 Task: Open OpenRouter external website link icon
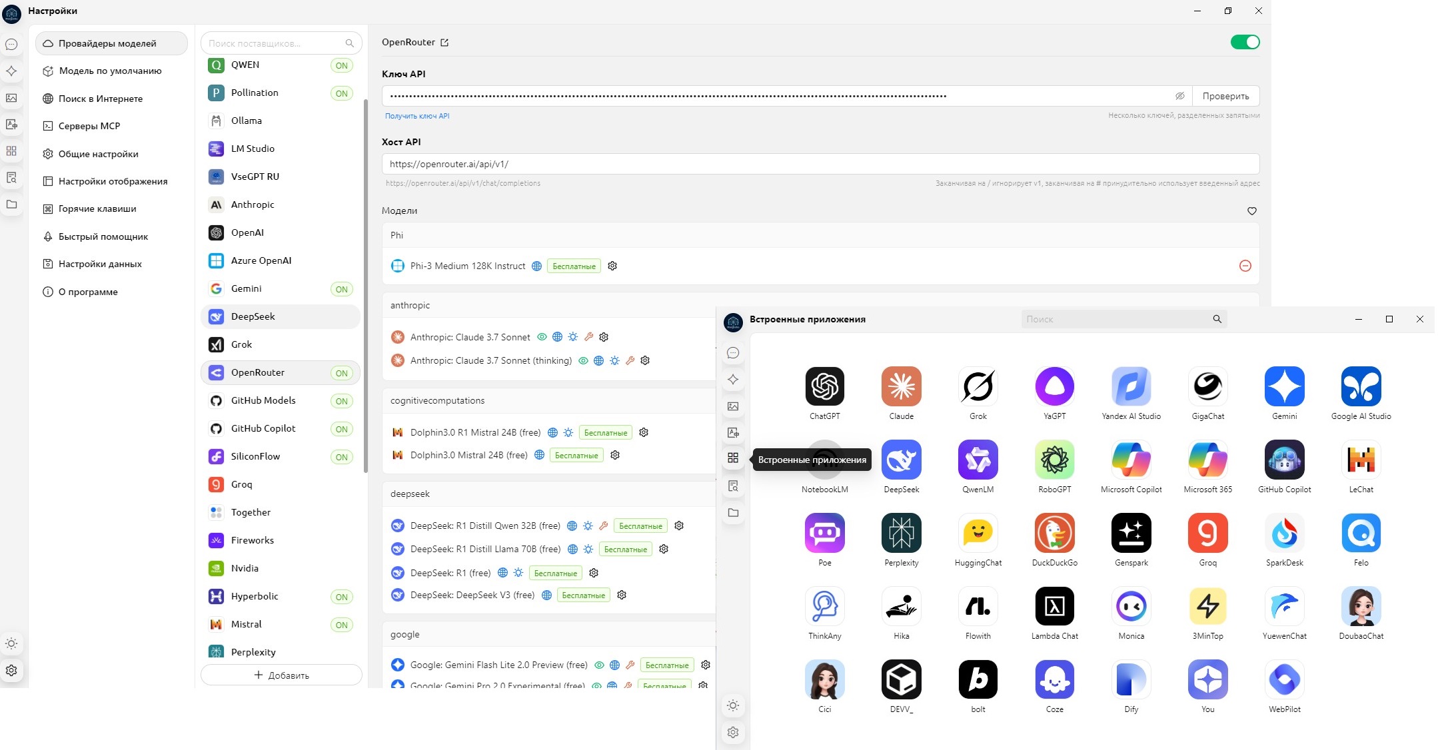point(444,43)
